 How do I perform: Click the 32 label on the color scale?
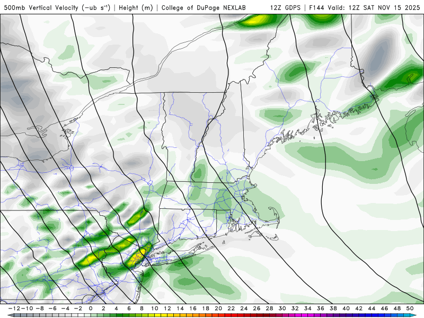[295, 308]
